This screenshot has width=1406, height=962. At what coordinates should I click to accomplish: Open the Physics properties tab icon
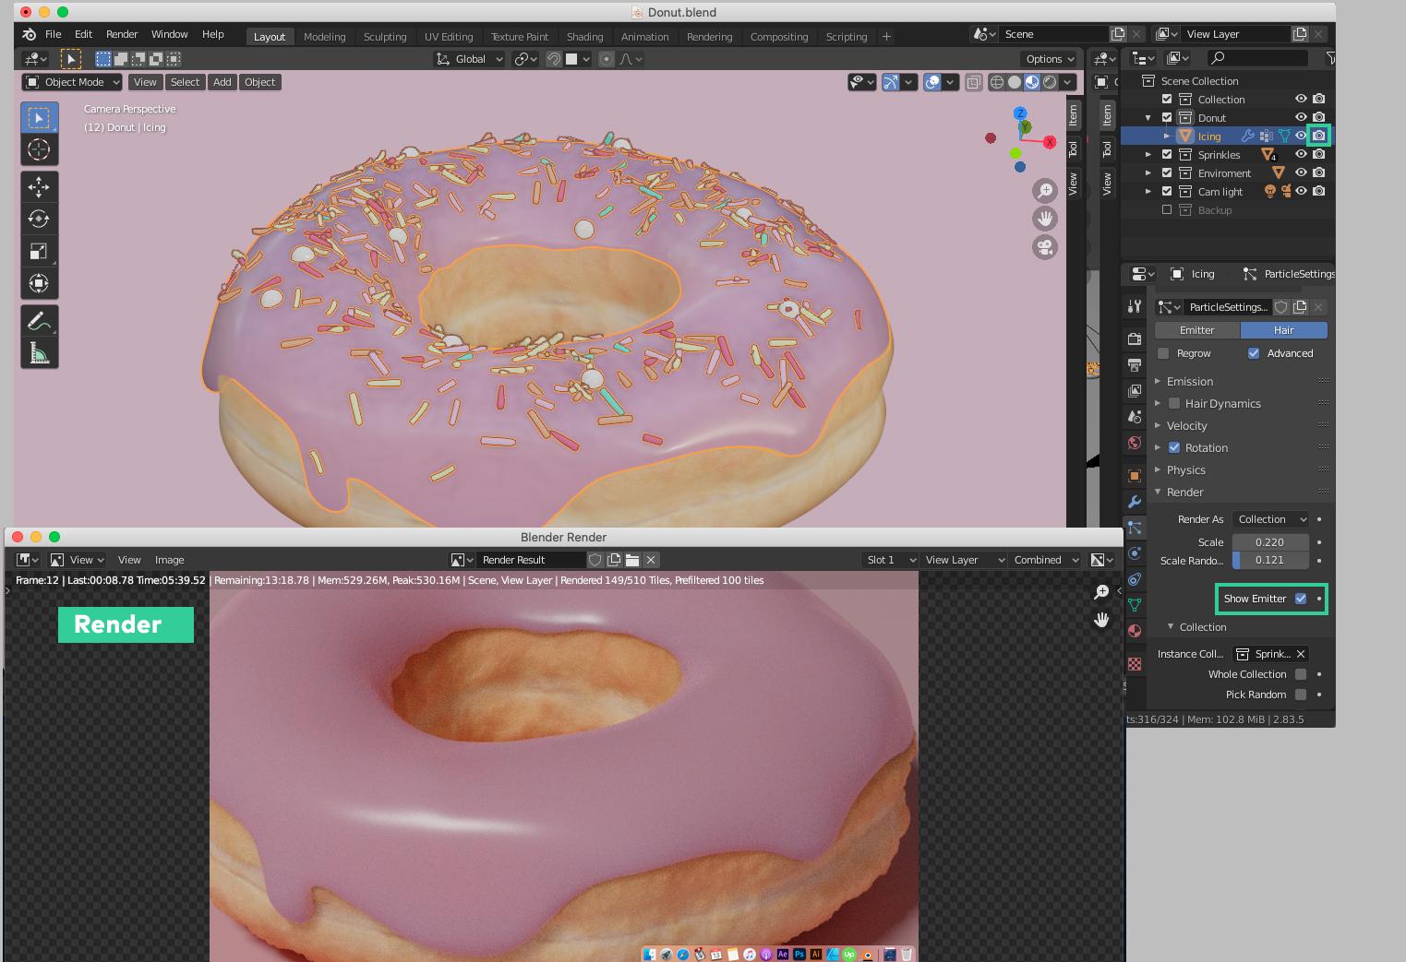click(1135, 553)
